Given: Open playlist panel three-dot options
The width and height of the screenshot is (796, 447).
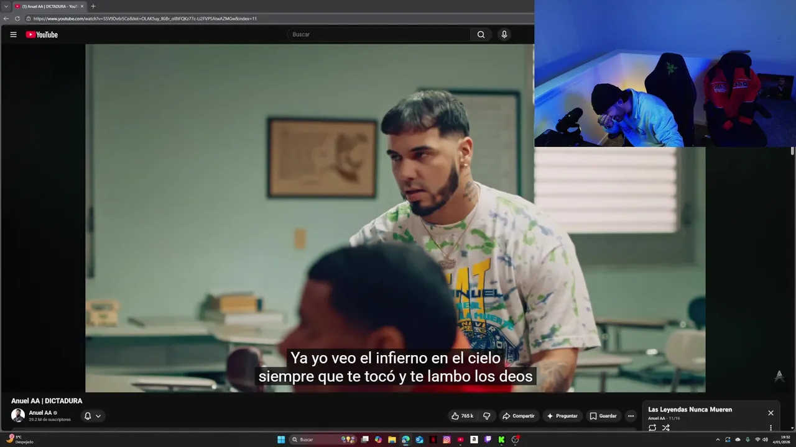Looking at the screenshot, I should (x=771, y=428).
